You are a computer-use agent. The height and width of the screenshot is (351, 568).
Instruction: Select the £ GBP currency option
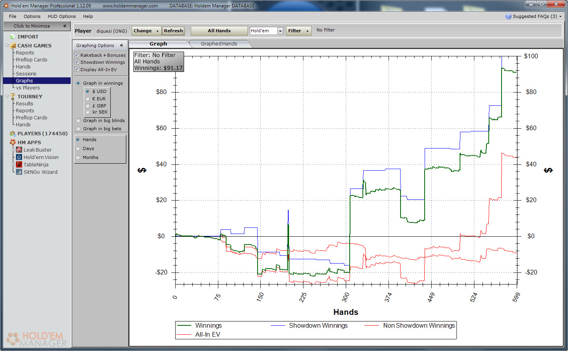(x=87, y=105)
